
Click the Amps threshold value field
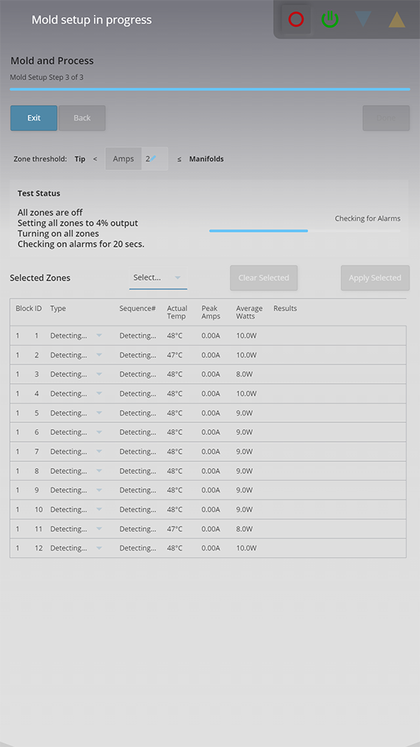tap(136, 159)
